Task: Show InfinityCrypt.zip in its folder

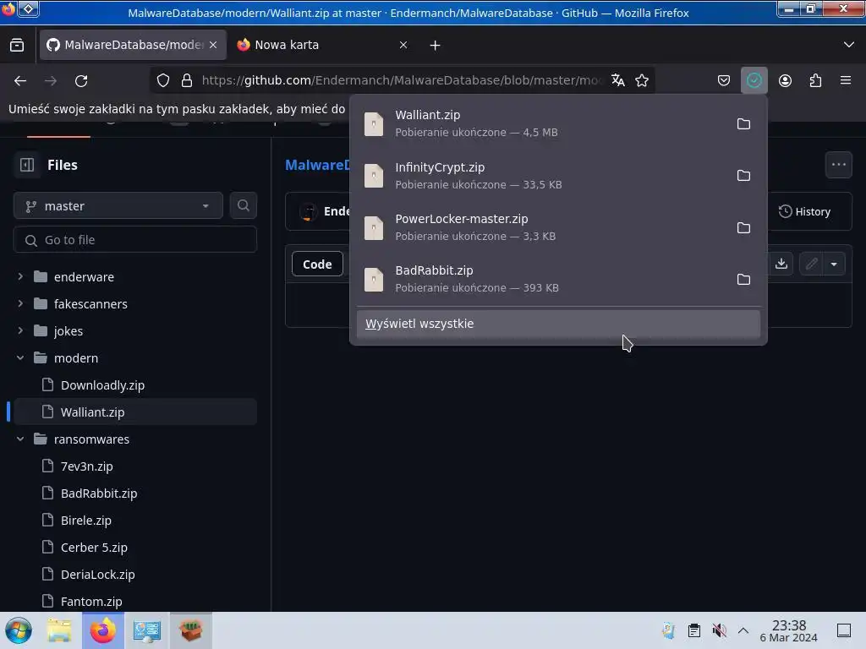Action: (x=743, y=176)
